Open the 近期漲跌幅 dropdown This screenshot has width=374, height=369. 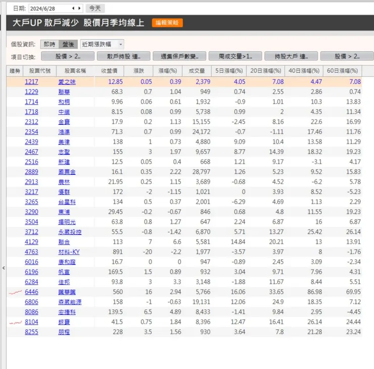(x=102, y=44)
